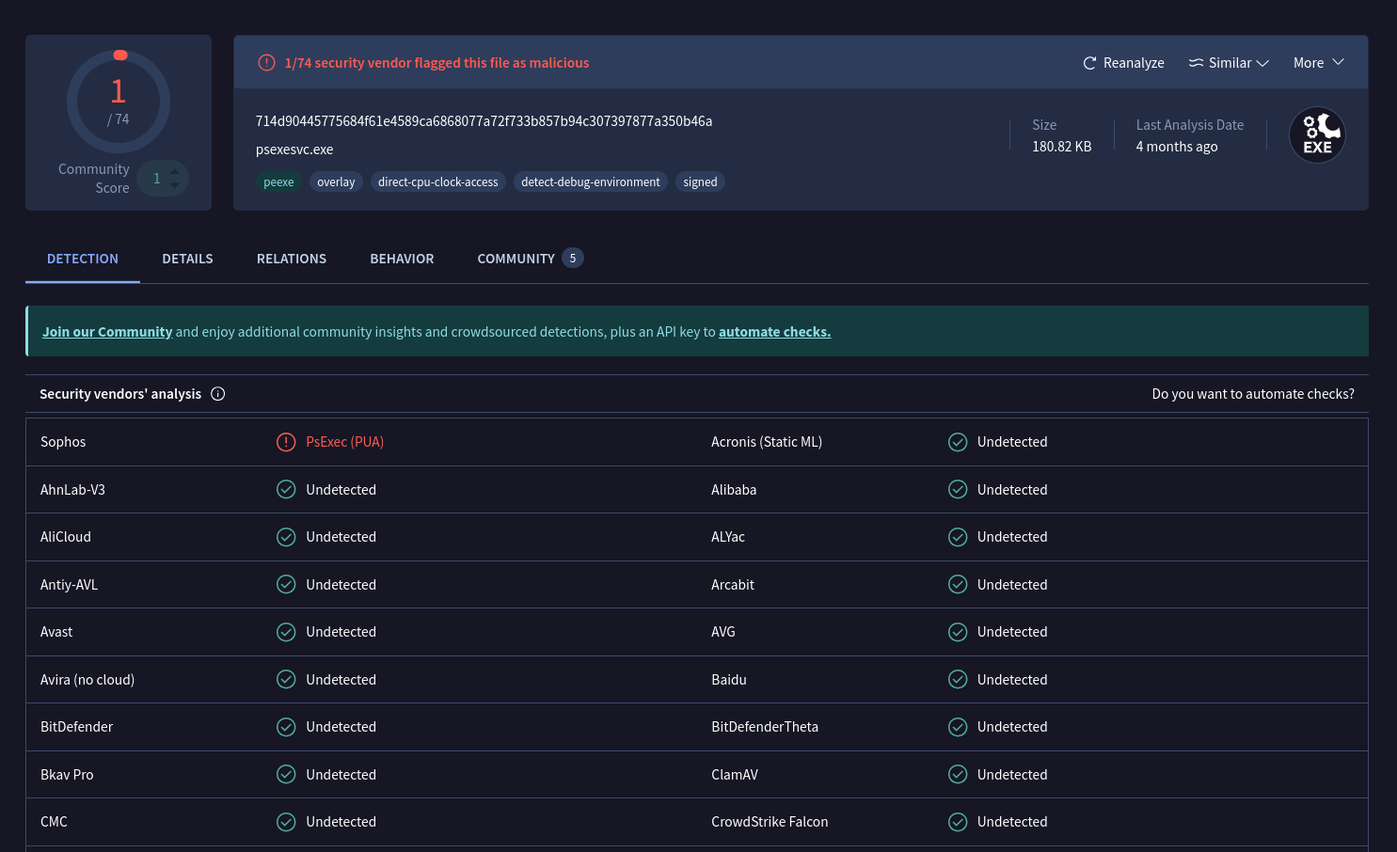The image size is (1397, 852).
Task: Switch to the Details tab
Action: (x=187, y=259)
